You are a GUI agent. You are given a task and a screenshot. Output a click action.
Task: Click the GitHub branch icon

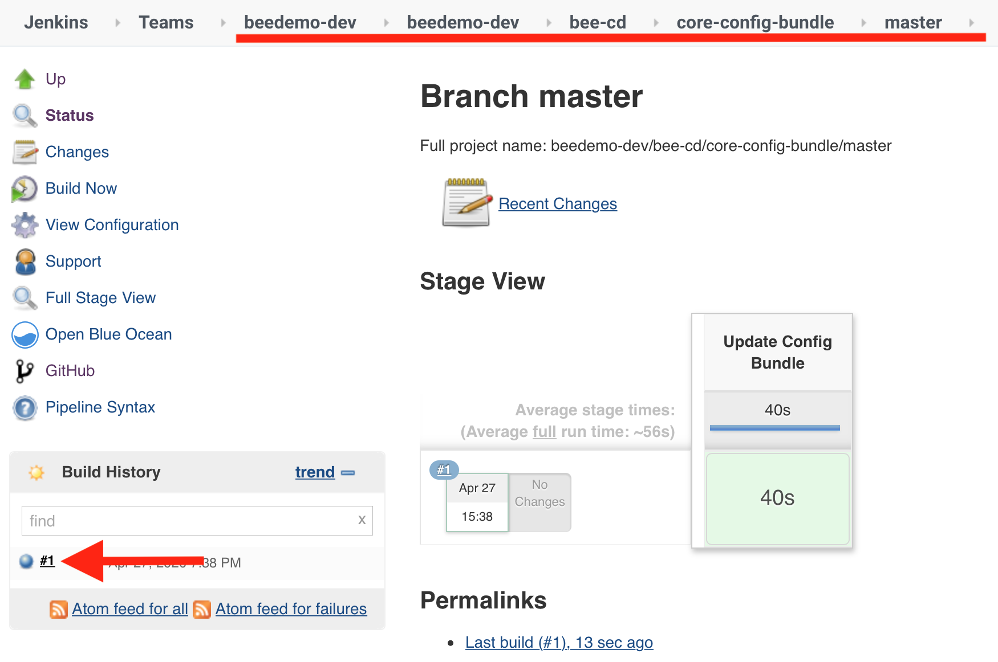click(x=25, y=371)
